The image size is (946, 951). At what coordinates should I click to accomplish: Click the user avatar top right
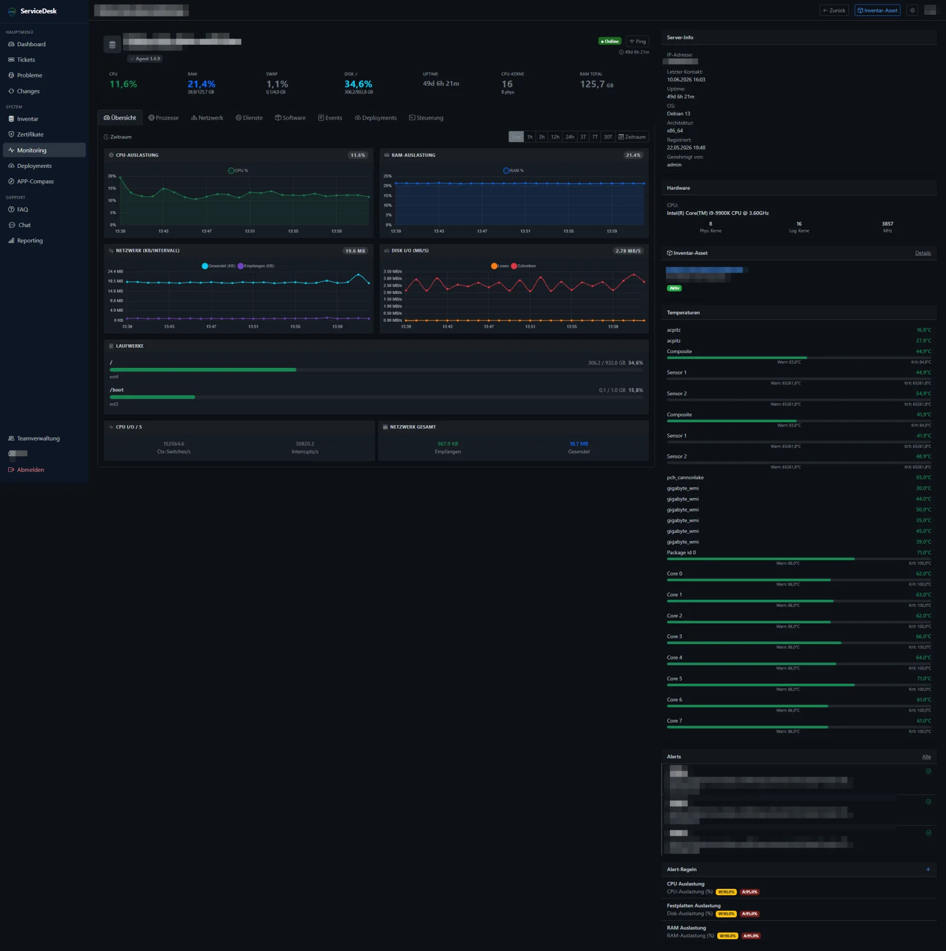pos(930,10)
